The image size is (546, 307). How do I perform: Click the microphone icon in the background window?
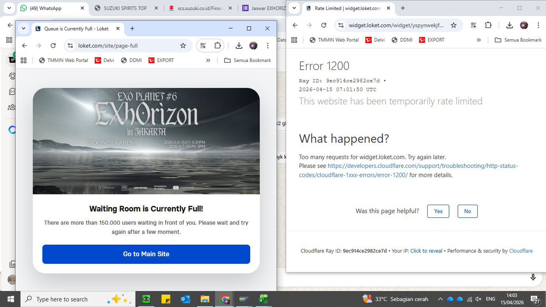coord(533,277)
